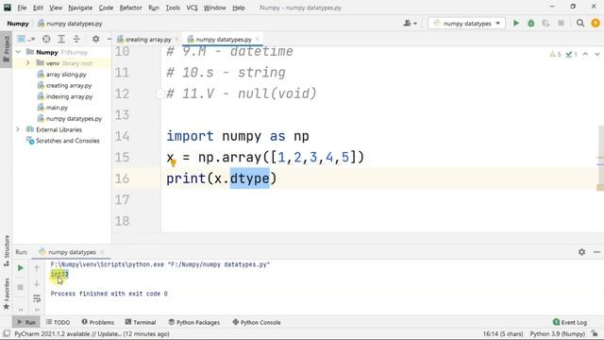Select opened file target icon in Project panel
604x340 pixels.
pos(46,39)
